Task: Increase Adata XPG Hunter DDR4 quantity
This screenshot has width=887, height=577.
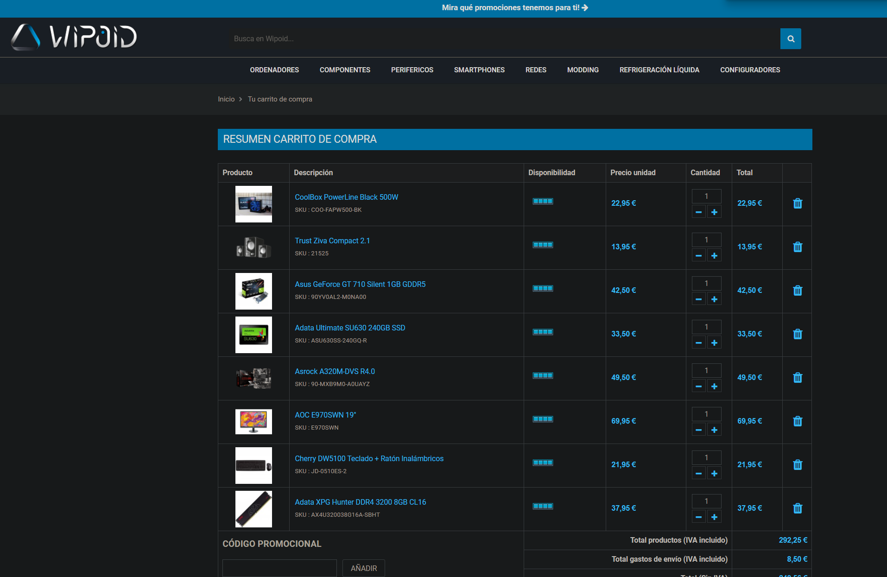Action: click(x=714, y=517)
